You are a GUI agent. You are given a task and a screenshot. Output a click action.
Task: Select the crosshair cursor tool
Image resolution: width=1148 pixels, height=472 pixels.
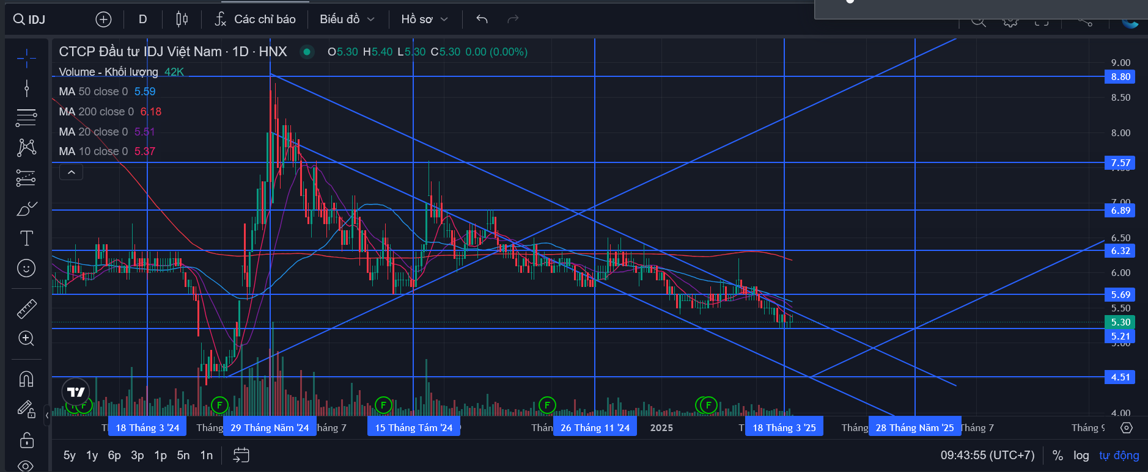(26, 59)
